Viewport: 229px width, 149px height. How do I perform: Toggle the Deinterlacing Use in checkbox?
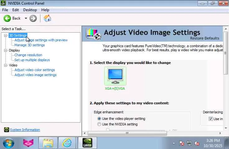point(210,119)
